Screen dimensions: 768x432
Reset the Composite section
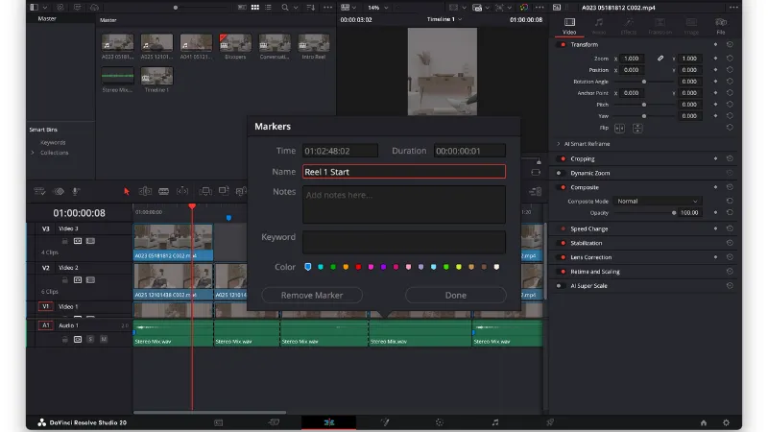pyautogui.click(x=730, y=187)
